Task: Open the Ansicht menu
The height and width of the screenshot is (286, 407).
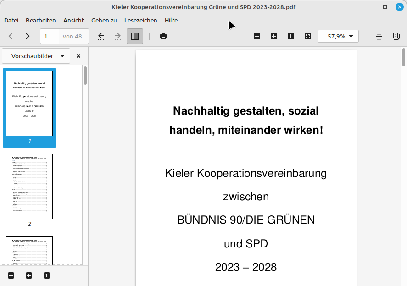Action: [74, 20]
